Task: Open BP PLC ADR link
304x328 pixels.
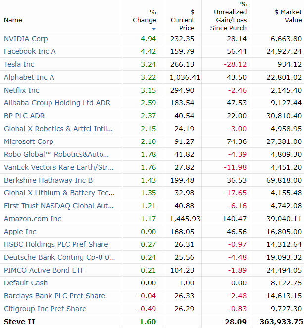Action: 24,116
